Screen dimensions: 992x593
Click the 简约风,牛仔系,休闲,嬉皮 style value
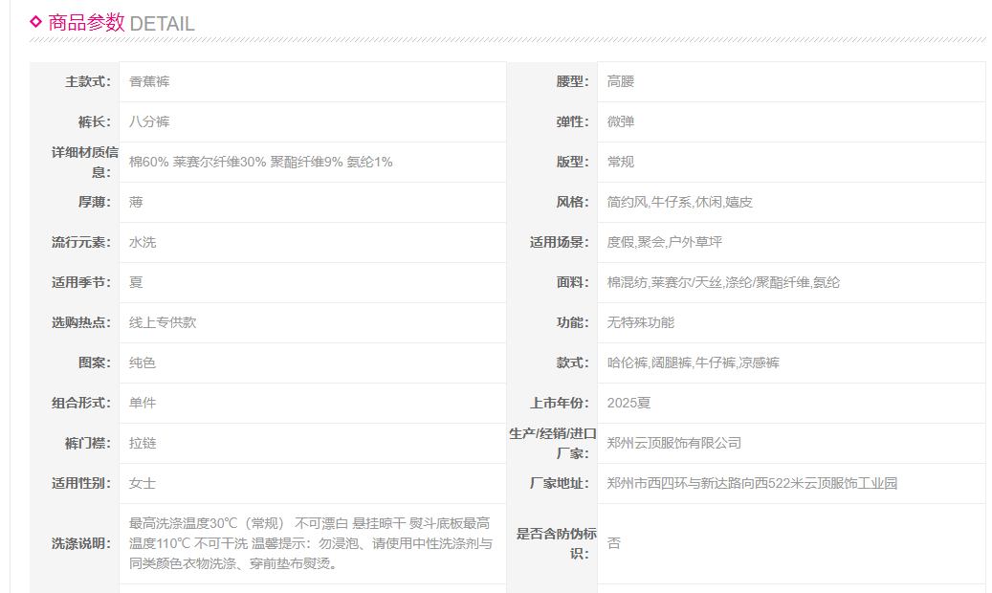[x=679, y=203]
